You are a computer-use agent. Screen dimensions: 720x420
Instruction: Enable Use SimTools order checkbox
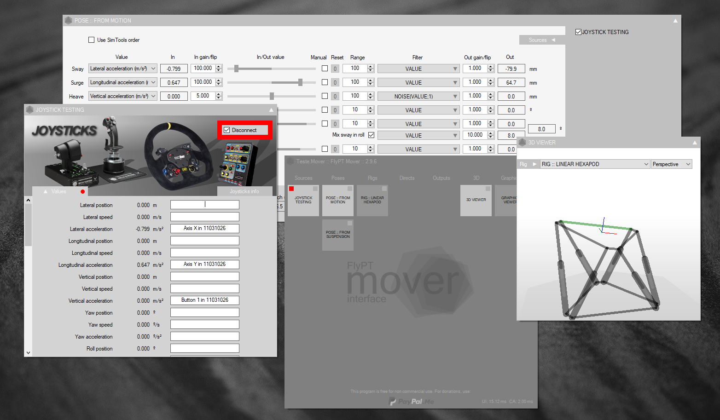(92, 40)
